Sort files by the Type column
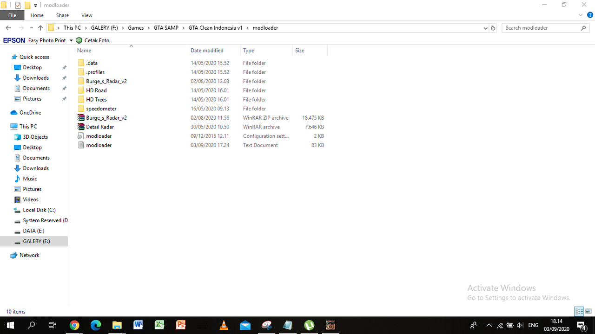 click(x=266, y=51)
